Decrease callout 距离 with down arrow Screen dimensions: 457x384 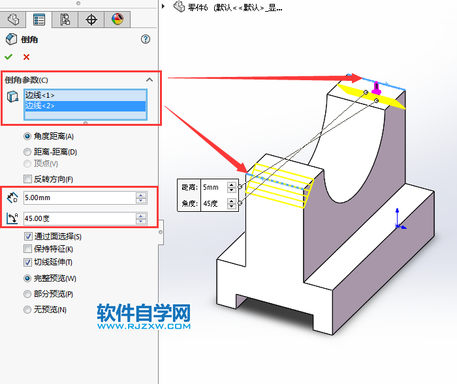[231, 190]
